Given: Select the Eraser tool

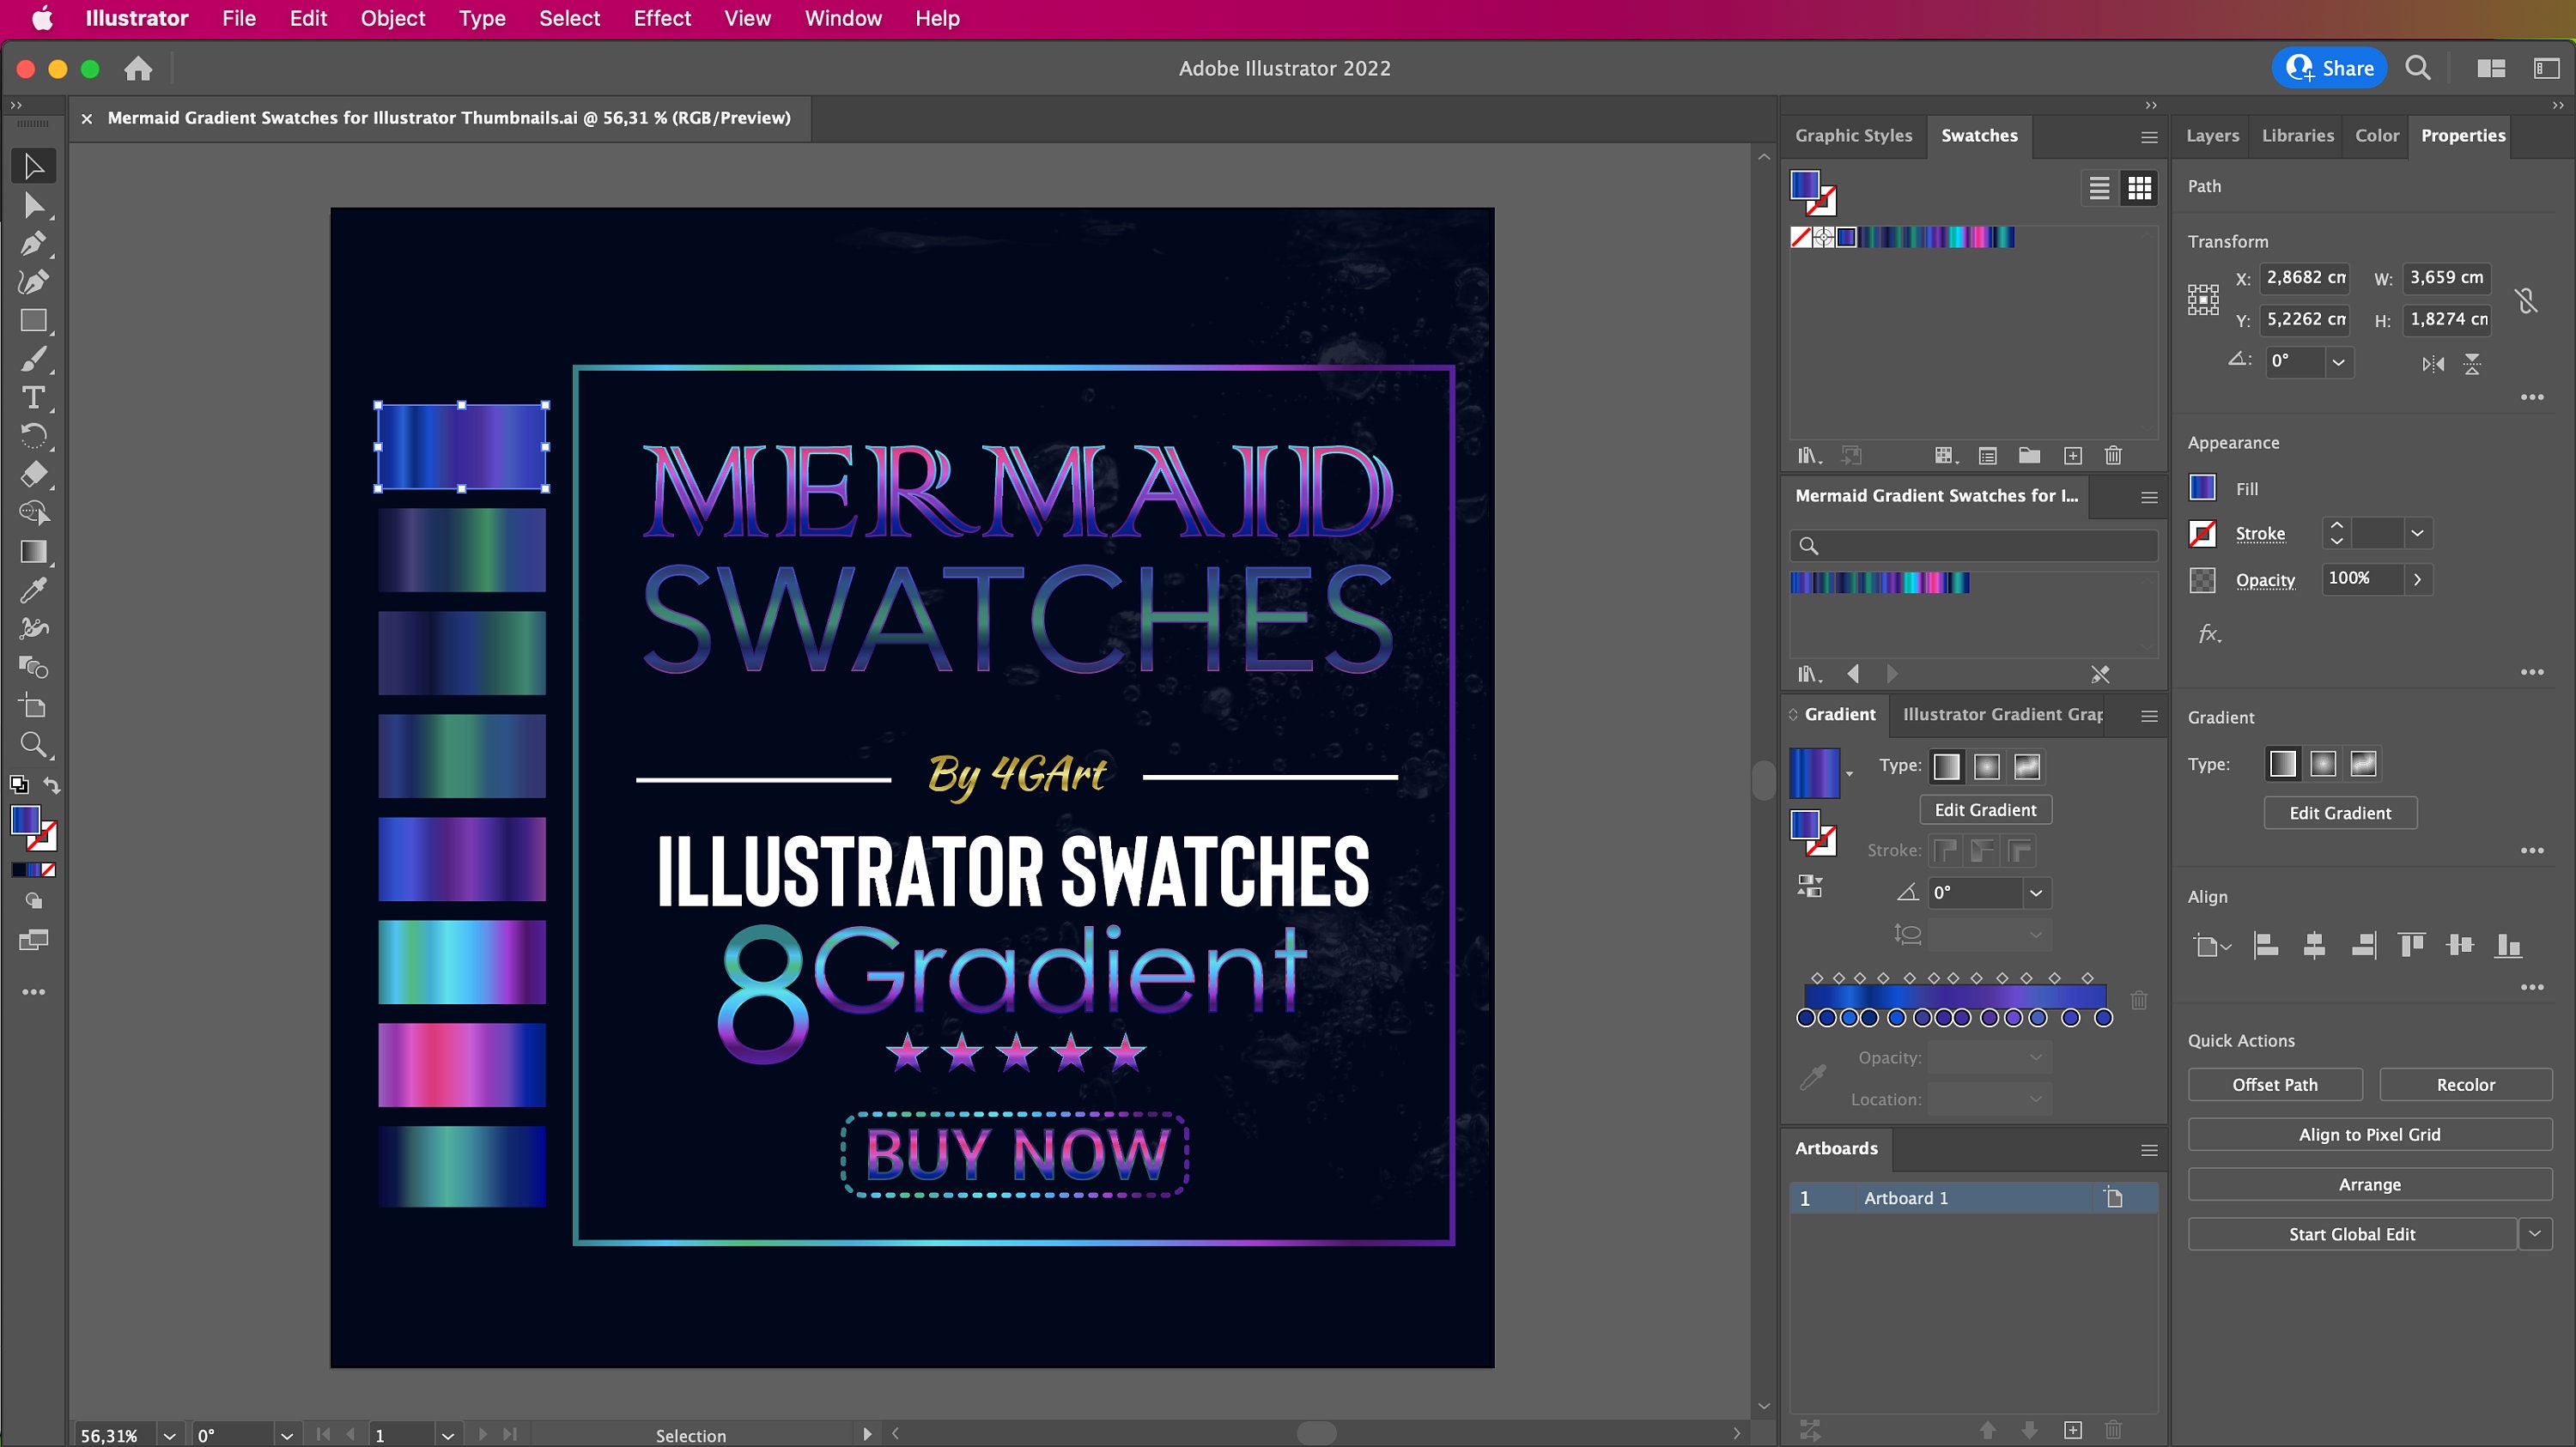Looking at the screenshot, I should tap(33, 475).
